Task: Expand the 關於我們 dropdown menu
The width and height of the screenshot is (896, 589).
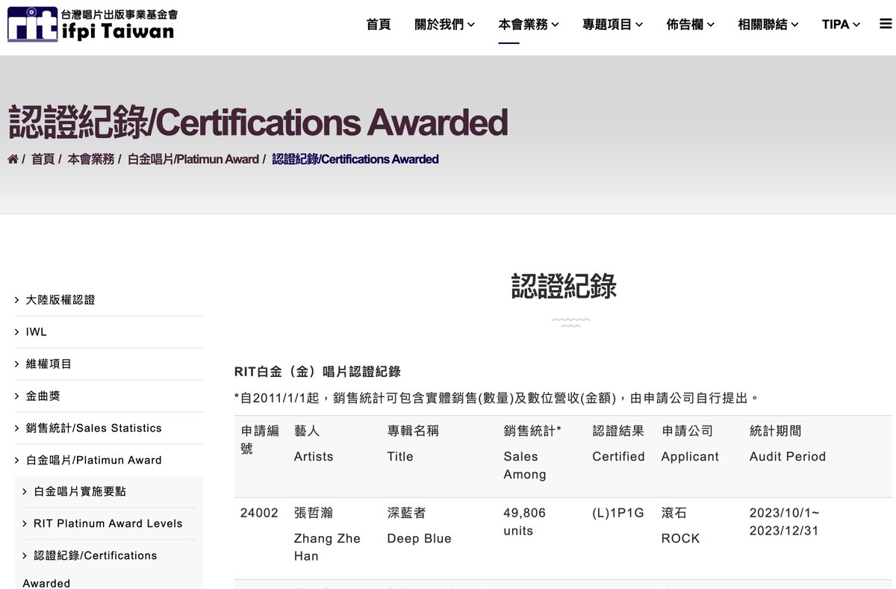Action: [445, 25]
